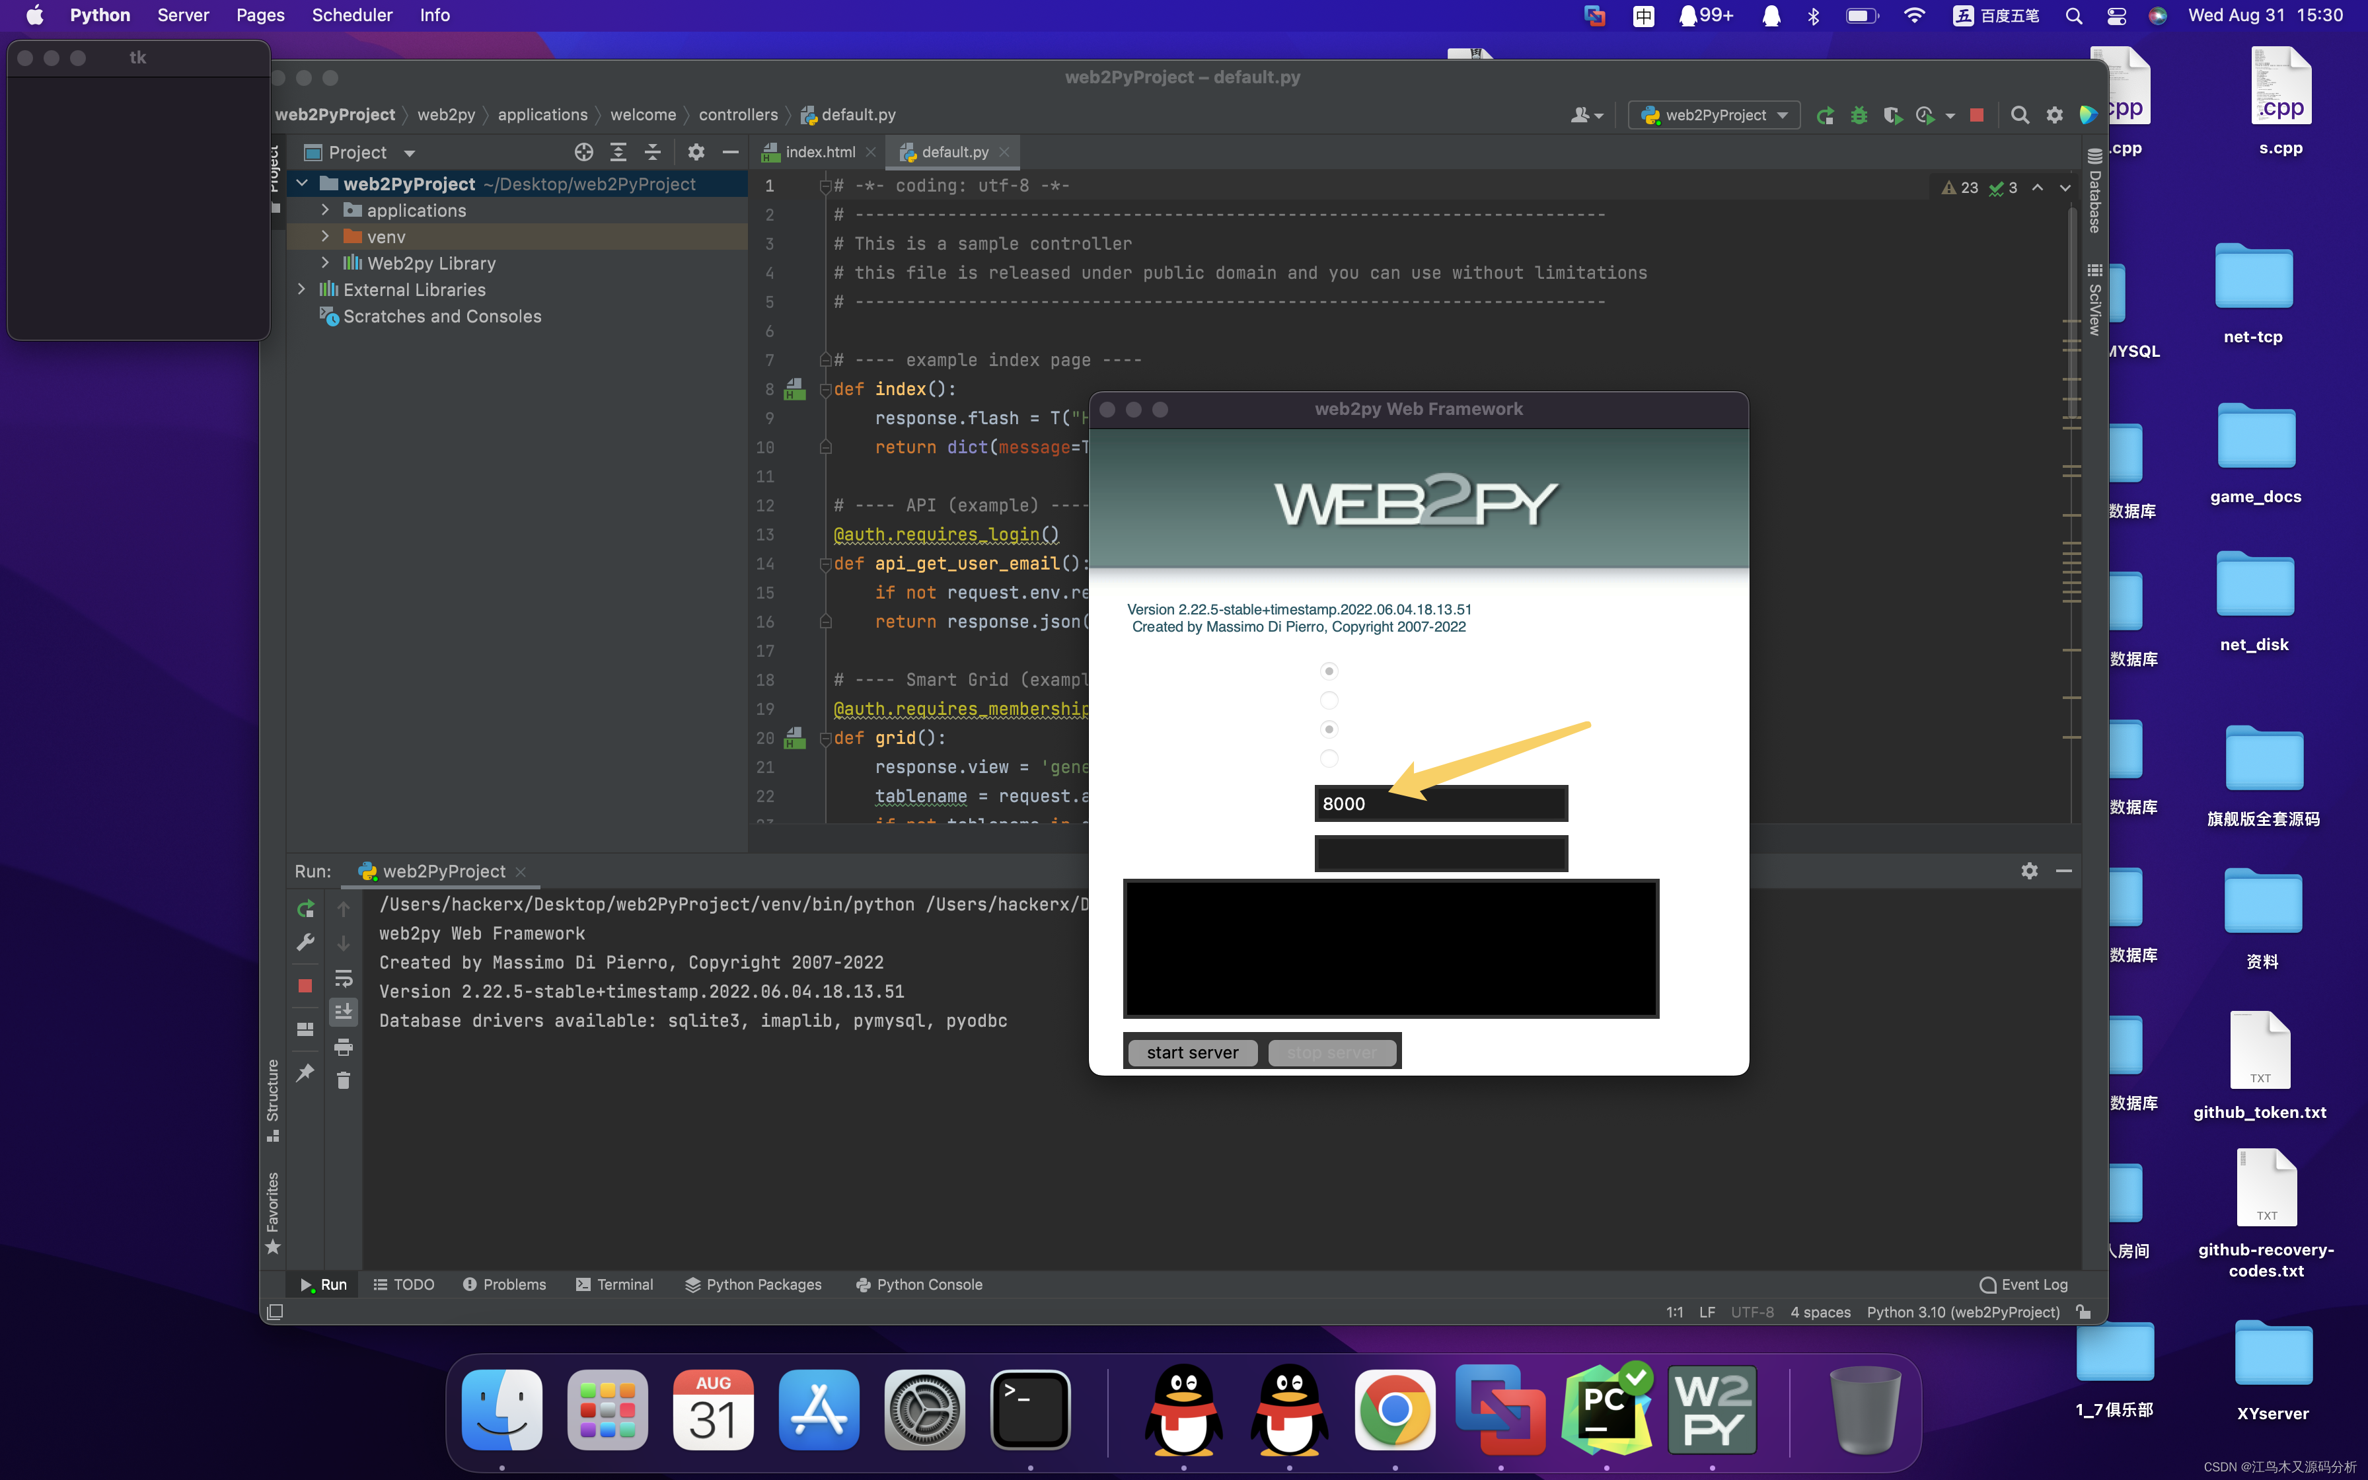The image size is (2368, 1480).
Task: Toggle scroll to end in Run console
Action: (344, 1011)
